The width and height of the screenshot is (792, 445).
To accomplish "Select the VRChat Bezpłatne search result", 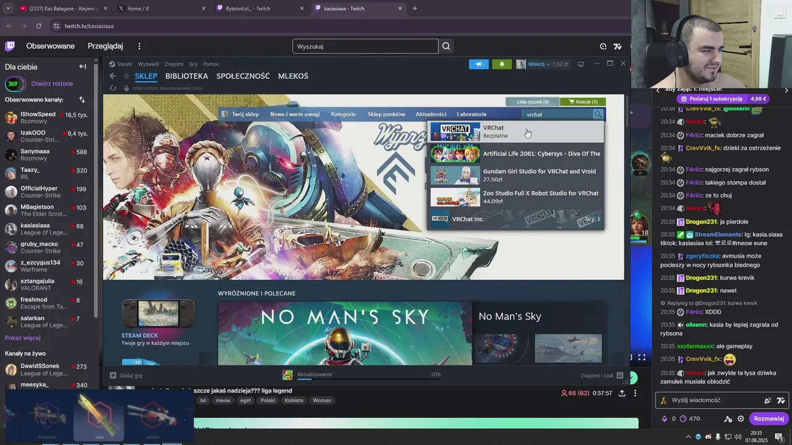I will click(515, 132).
